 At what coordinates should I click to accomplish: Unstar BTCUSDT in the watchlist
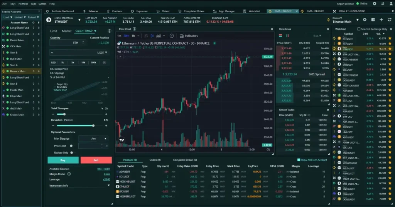tap(390, 38)
